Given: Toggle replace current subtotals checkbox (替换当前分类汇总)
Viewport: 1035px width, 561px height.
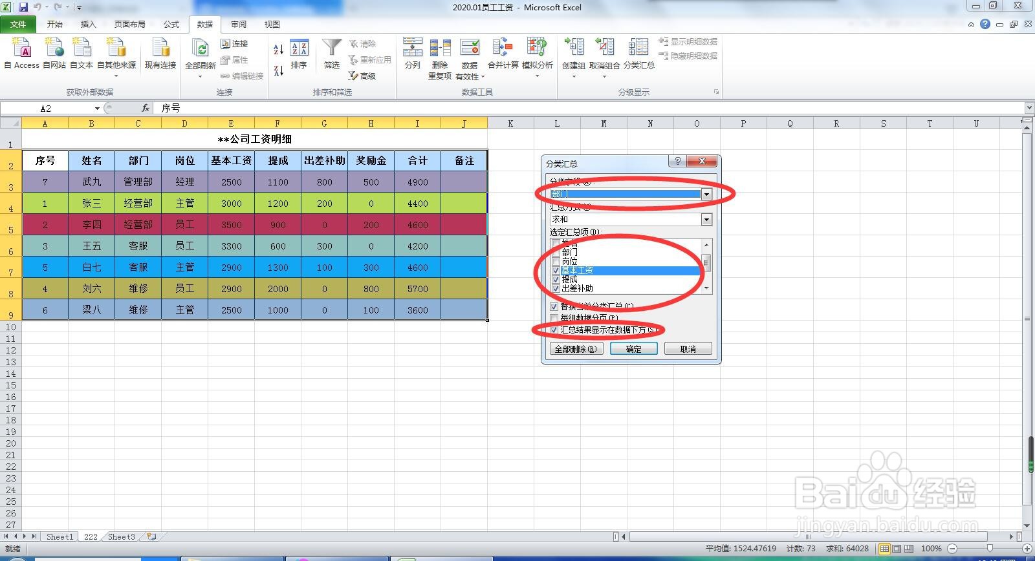Looking at the screenshot, I should 554,306.
